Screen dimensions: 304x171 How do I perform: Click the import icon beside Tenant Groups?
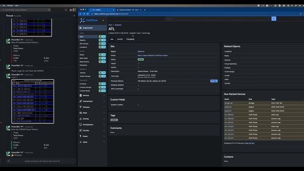[104, 76]
